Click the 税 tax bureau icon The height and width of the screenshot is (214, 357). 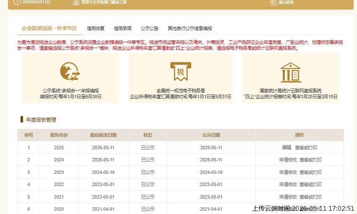pos(181,71)
